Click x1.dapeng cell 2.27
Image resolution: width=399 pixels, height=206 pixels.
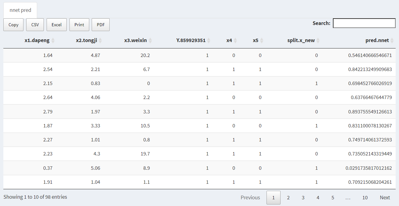(48, 140)
